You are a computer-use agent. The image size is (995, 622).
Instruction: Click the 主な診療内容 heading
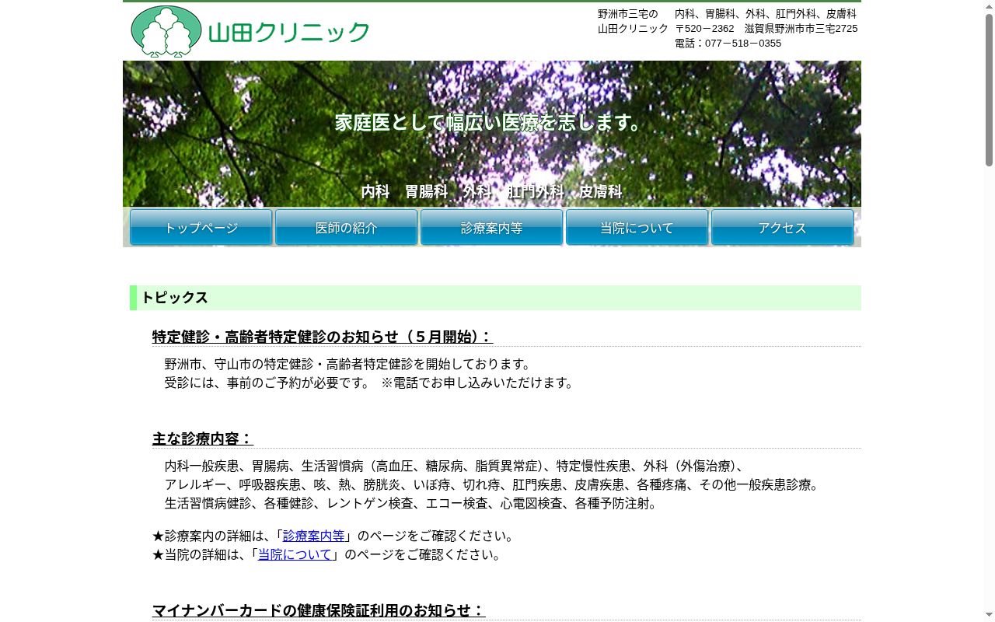[203, 439]
